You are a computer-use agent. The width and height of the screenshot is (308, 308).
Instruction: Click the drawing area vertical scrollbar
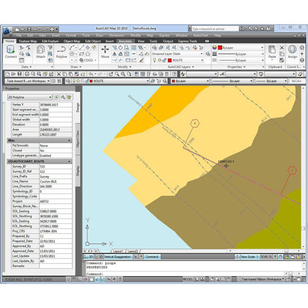(303, 167)
